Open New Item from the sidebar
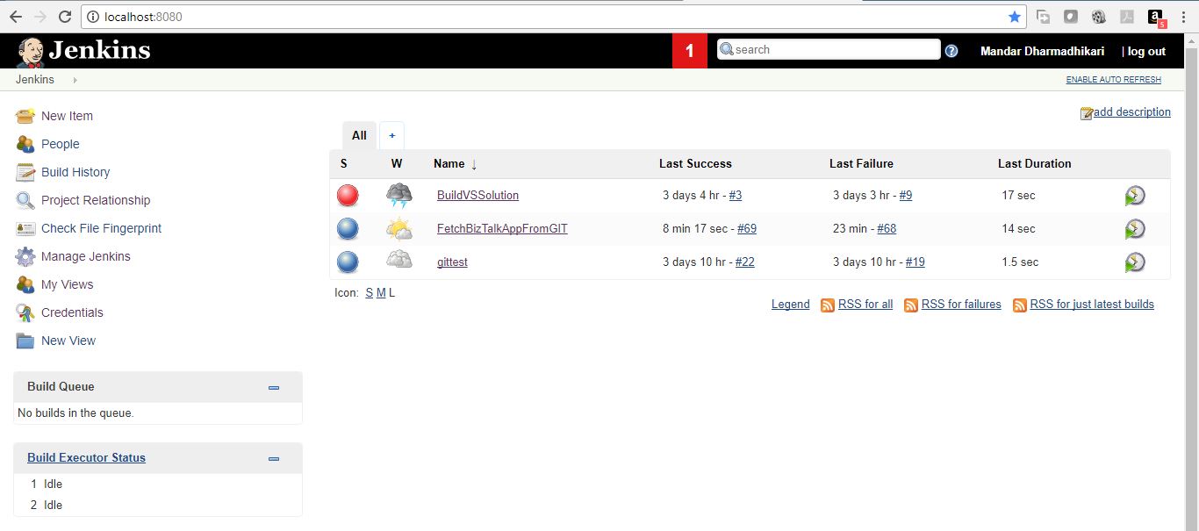The image size is (1199, 531). [67, 116]
